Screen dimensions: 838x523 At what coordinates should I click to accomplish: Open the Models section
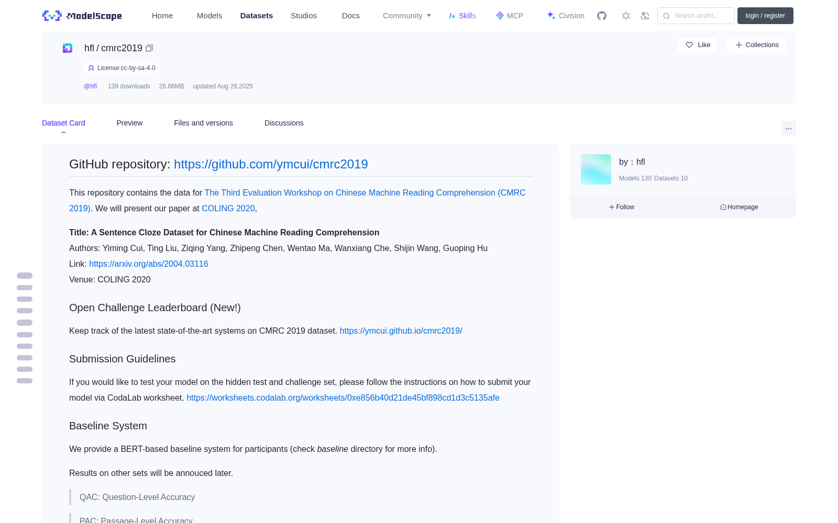click(210, 16)
